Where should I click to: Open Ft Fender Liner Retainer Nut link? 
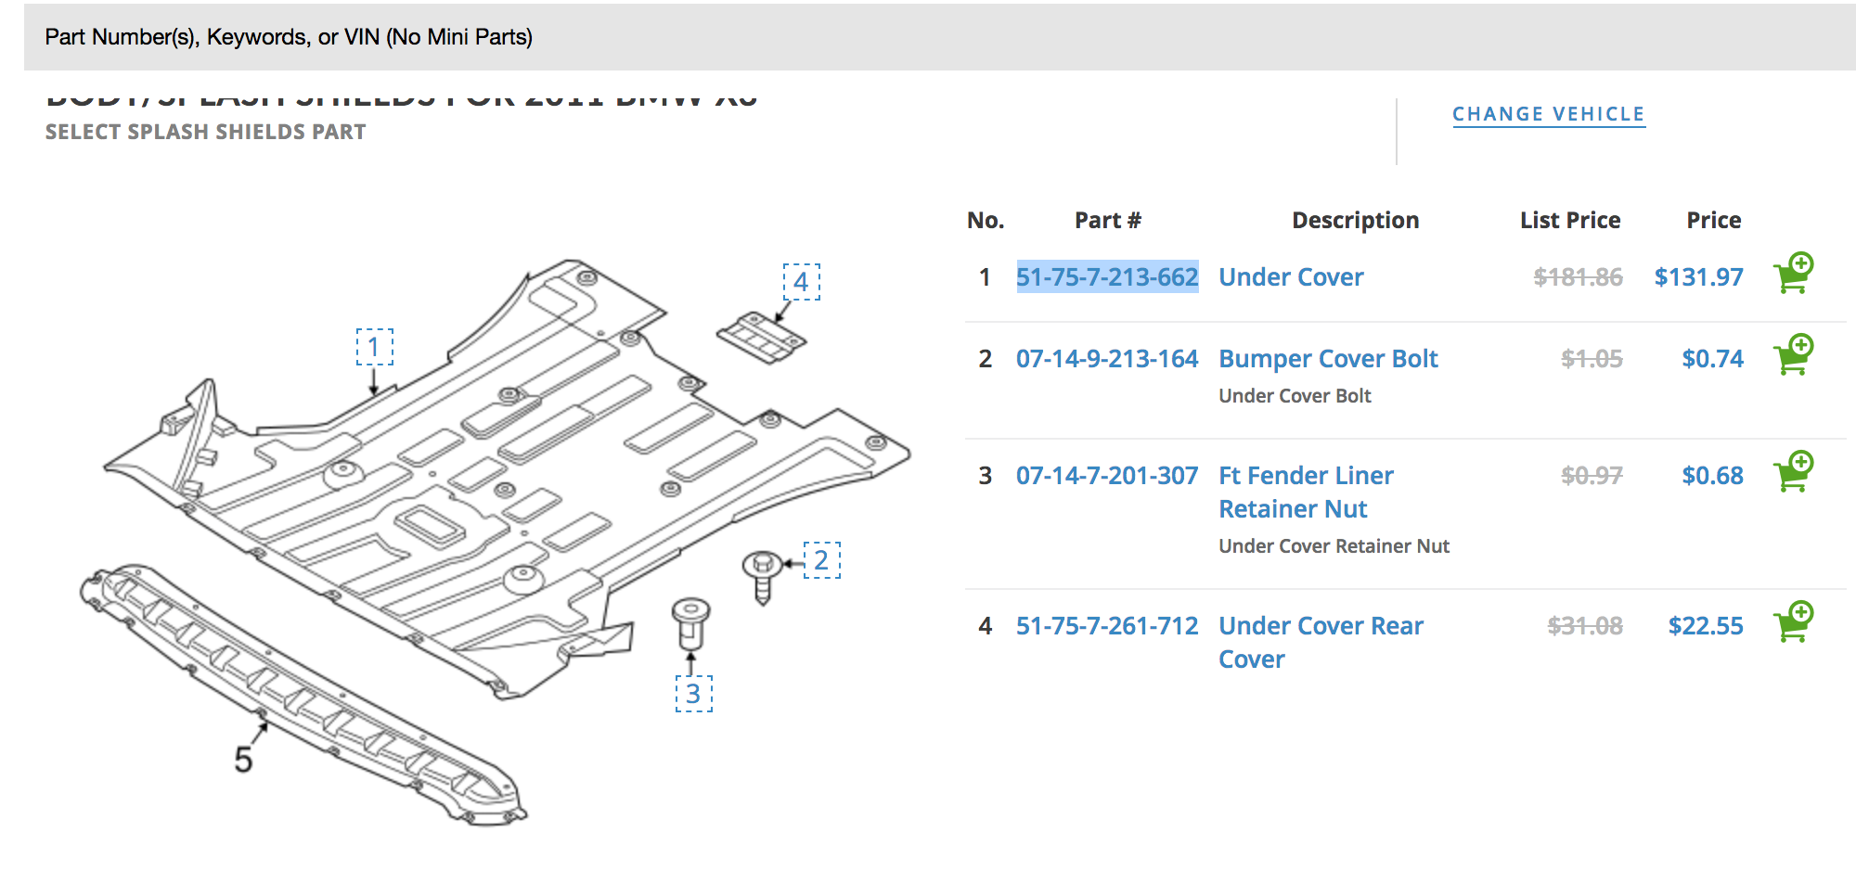(x=1306, y=492)
